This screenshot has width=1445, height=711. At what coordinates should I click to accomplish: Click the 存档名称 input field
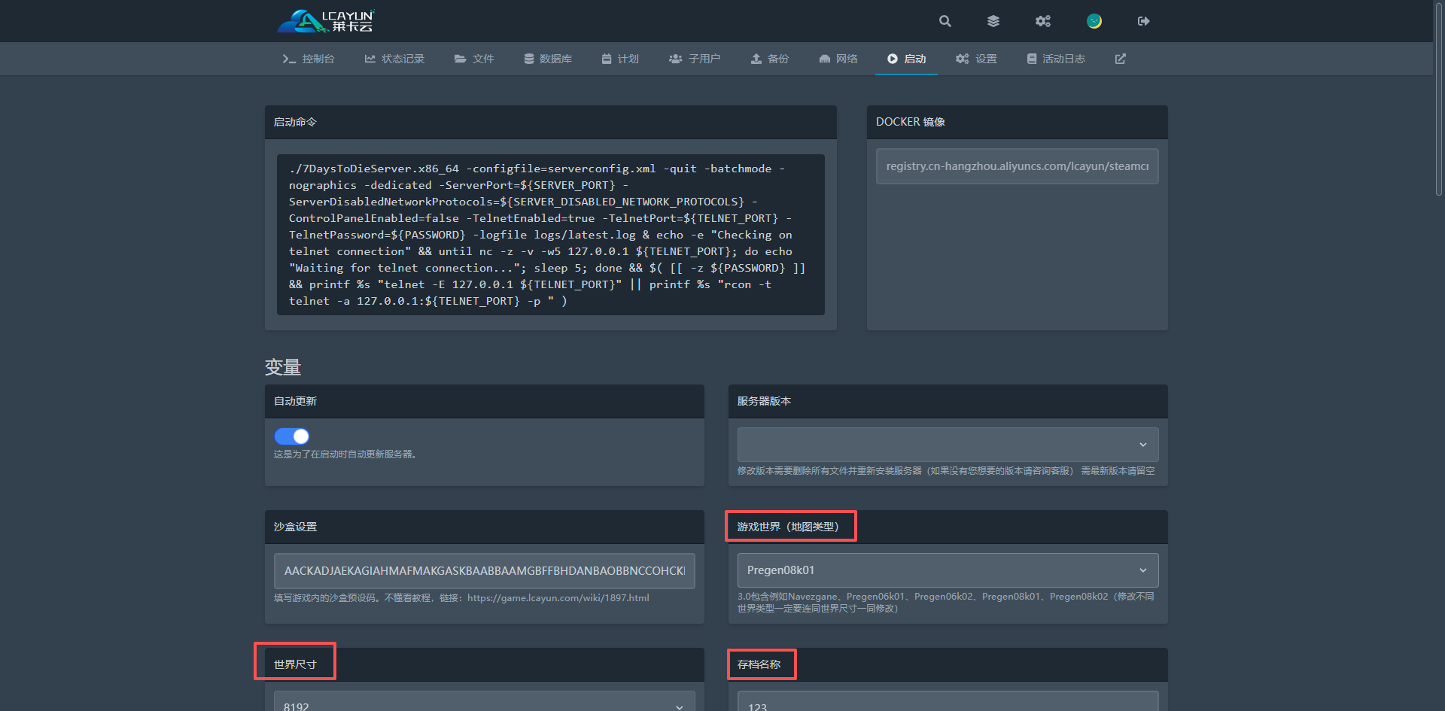coord(948,701)
